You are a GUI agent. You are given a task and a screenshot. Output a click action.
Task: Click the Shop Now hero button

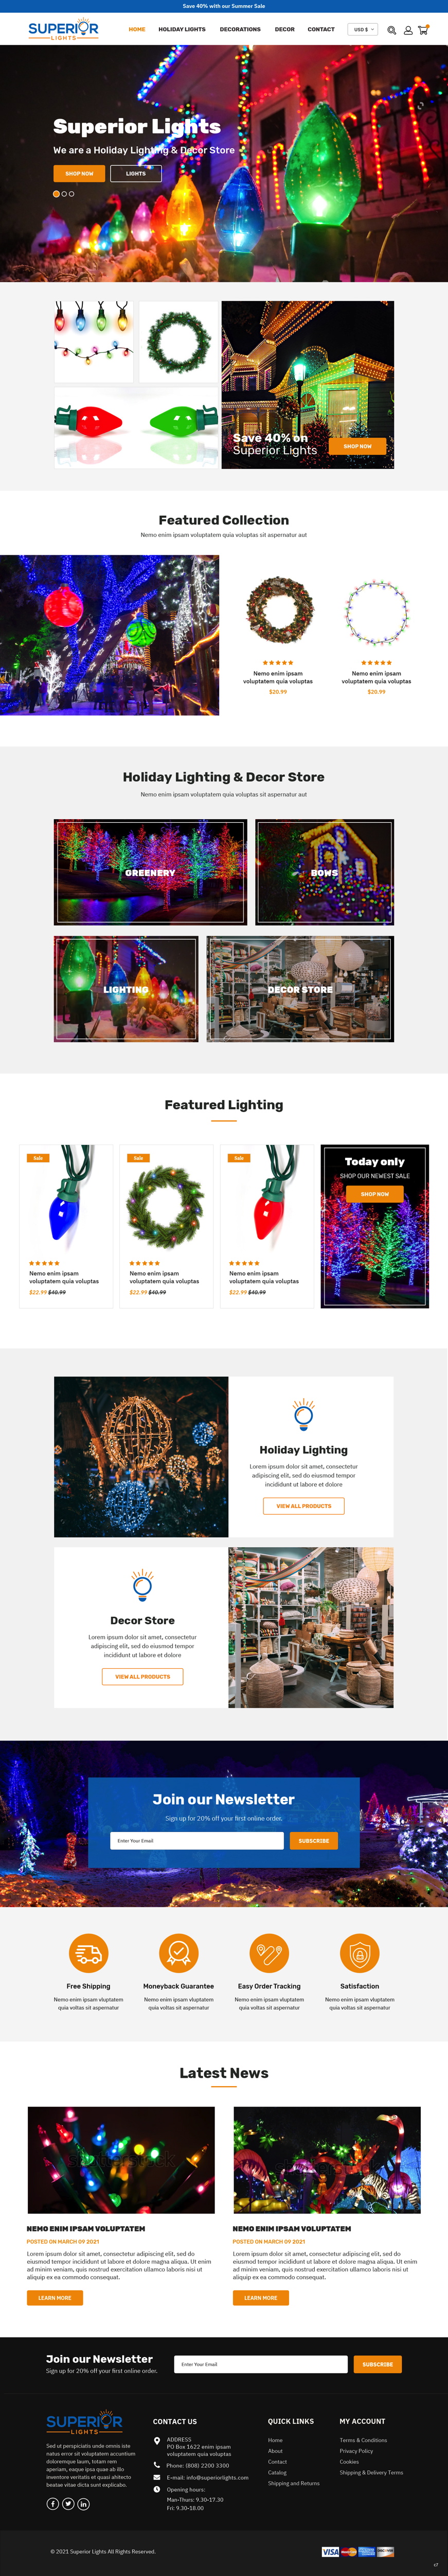pyautogui.click(x=79, y=173)
